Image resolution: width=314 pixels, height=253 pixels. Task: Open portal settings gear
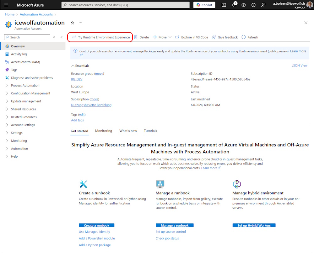244,5
